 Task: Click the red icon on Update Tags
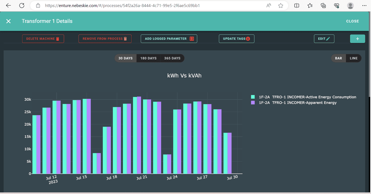click(x=248, y=39)
